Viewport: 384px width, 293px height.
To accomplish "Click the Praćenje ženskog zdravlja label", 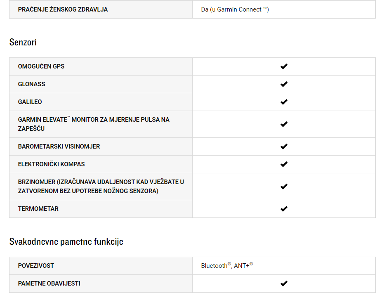I will pyautogui.click(x=63, y=9).
